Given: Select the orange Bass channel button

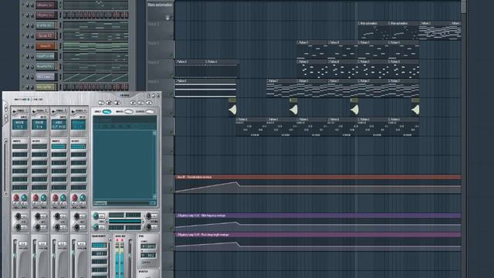Looking at the screenshot, I should [46, 46].
